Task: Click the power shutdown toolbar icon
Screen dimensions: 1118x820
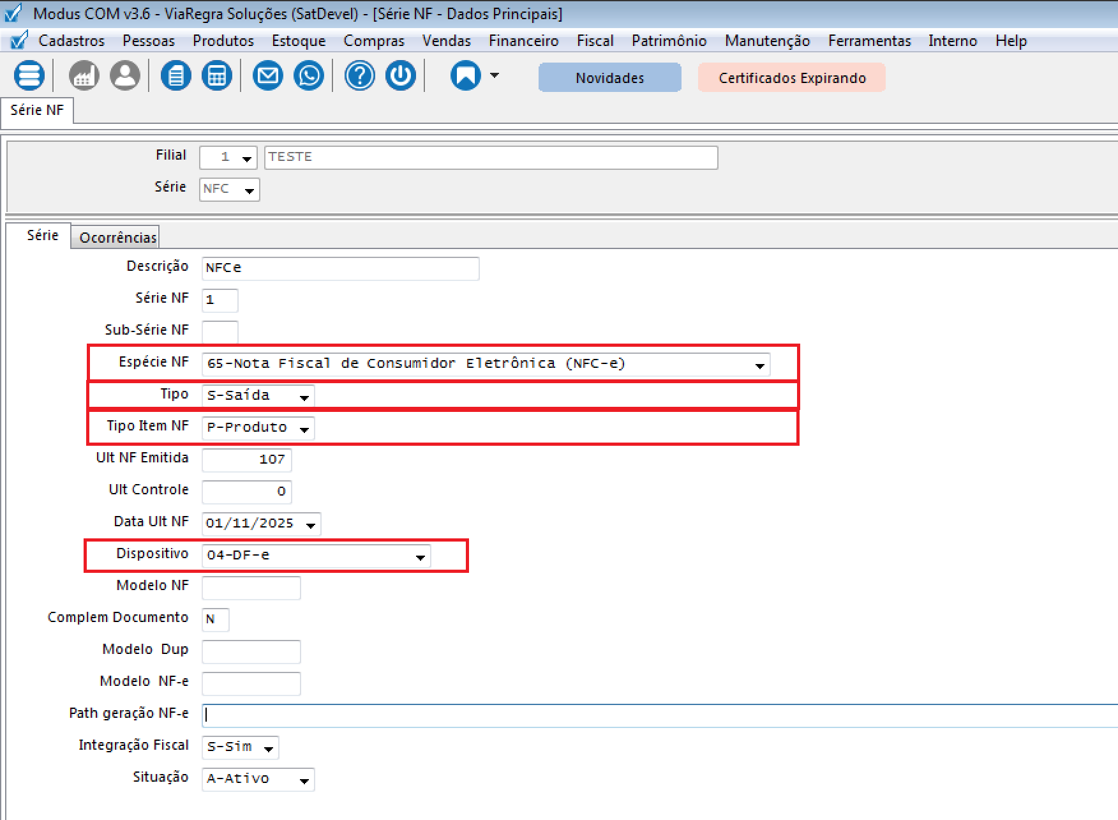Action: [x=401, y=76]
